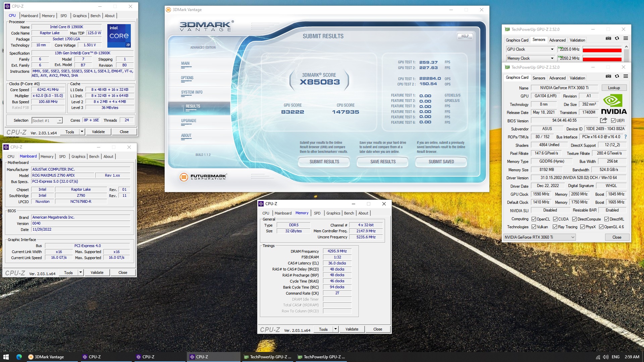Click the refresh icon in GPU-Z Sensors window

coord(617,39)
